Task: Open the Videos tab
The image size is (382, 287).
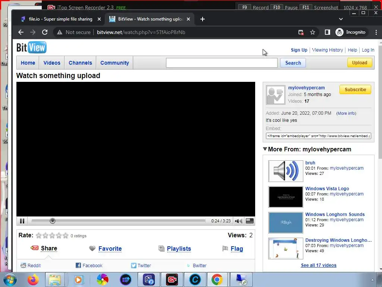Action: coord(52,63)
